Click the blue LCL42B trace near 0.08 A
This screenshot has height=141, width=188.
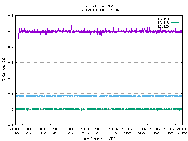pyautogui.click(x=99, y=96)
